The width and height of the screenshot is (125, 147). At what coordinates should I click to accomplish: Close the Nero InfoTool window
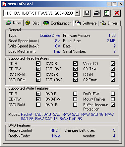pyautogui.click(x=121, y=4)
